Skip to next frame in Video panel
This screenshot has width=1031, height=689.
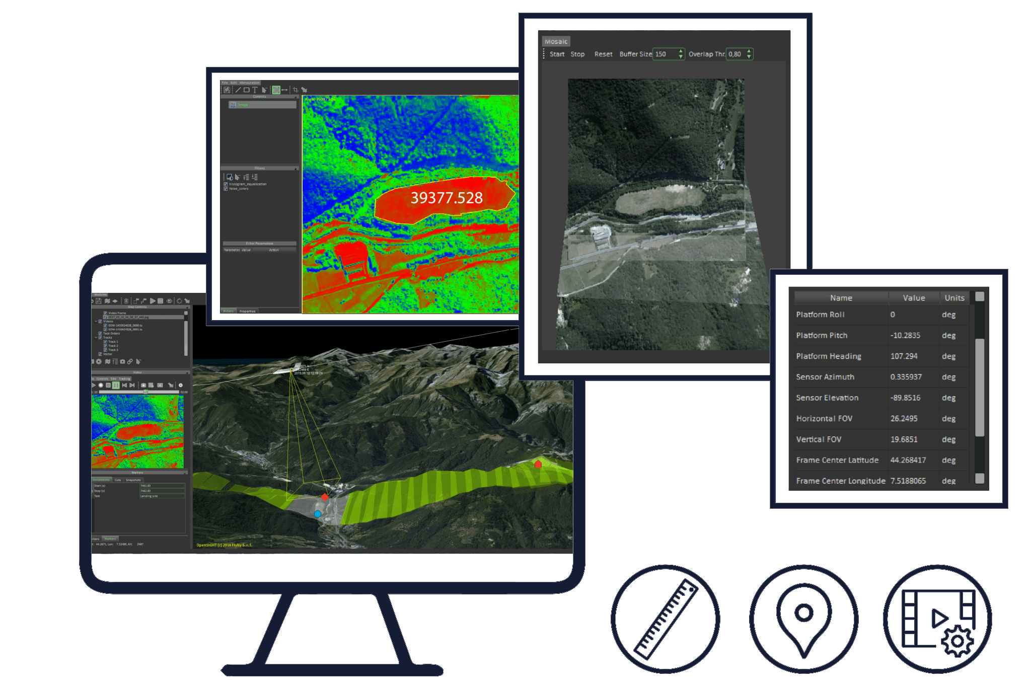pyautogui.click(x=132, y=385)
